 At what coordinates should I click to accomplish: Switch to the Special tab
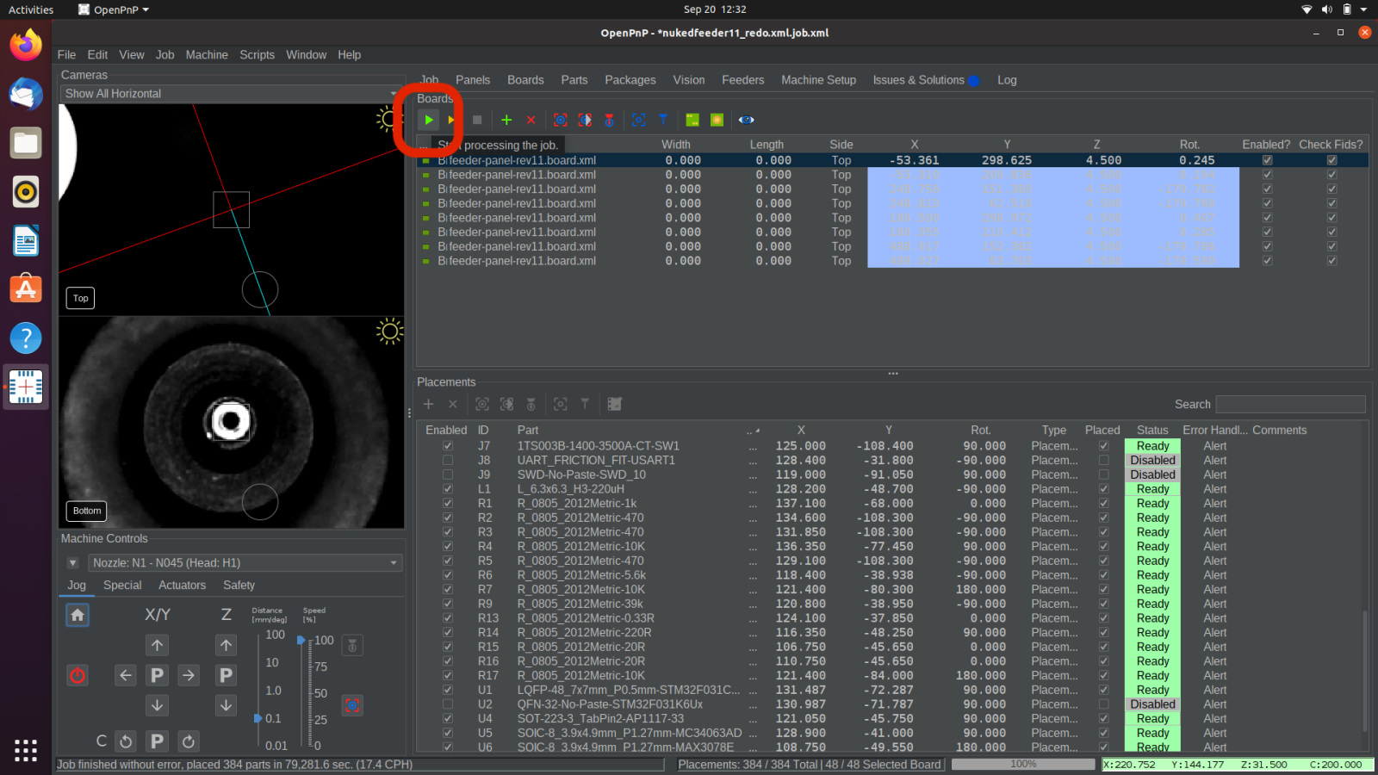point(122,585)
